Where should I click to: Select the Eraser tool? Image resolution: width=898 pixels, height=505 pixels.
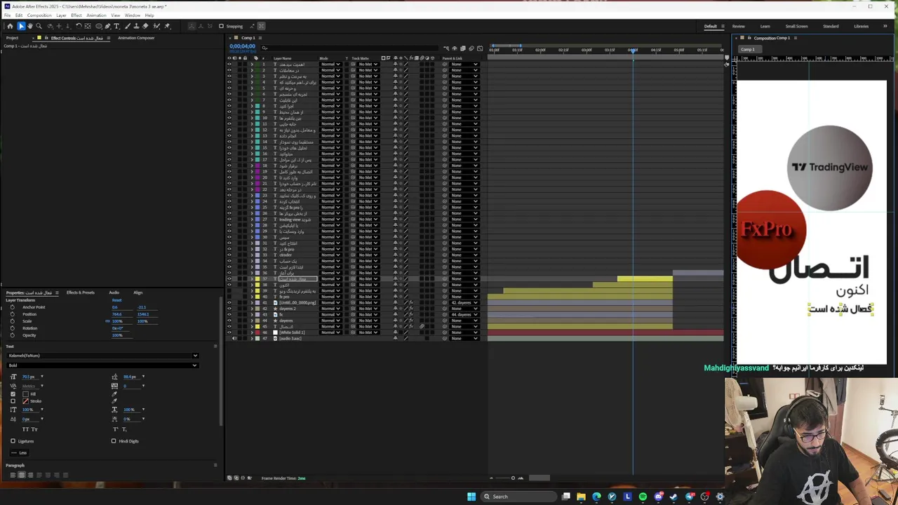[x=145, y=26]
